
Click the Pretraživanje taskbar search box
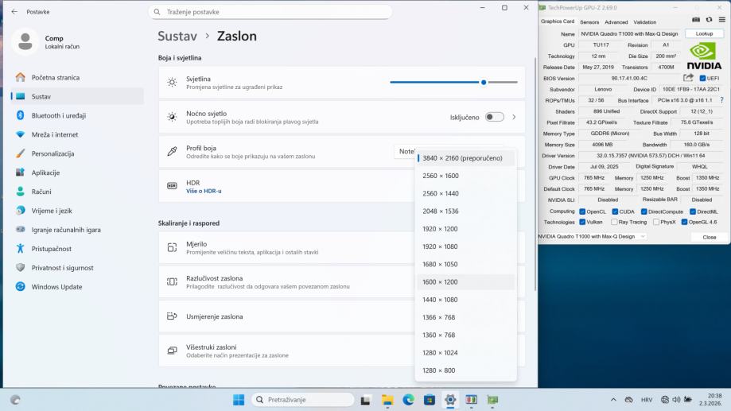[x=302, y=400]
